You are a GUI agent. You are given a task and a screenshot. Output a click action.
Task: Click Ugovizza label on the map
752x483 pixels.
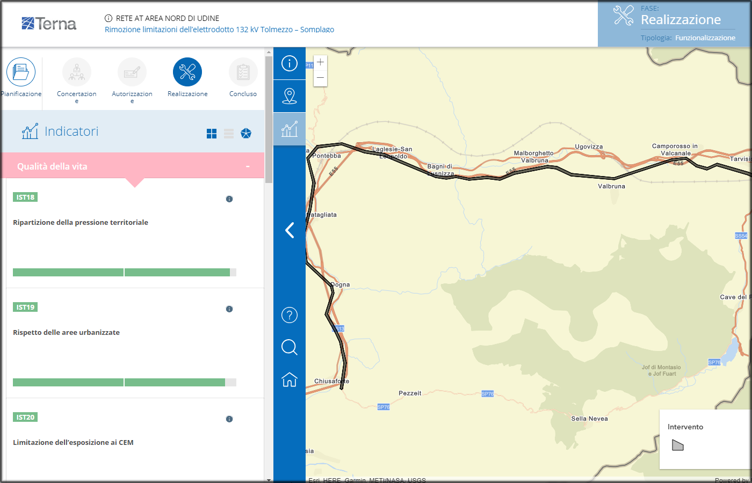[x=589, y=147]
